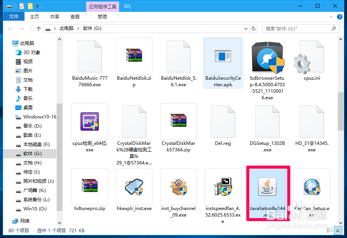This screenshot has width=347, height=238.
Task: Open the 共享 ribbon tab
Action: (55, 16)
